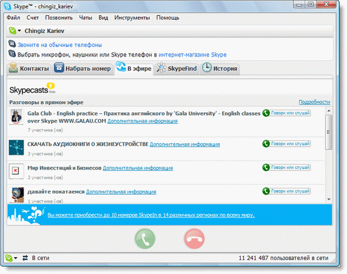Join 'давайте покатаемся' via 'Говори или слушай'

[x=287, y=191]
